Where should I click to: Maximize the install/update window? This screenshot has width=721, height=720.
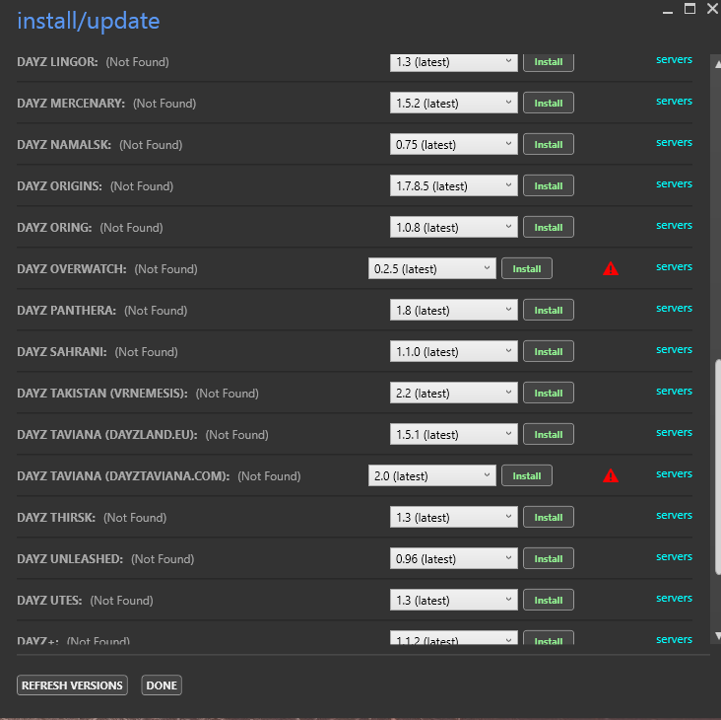[x=689, y=9]
